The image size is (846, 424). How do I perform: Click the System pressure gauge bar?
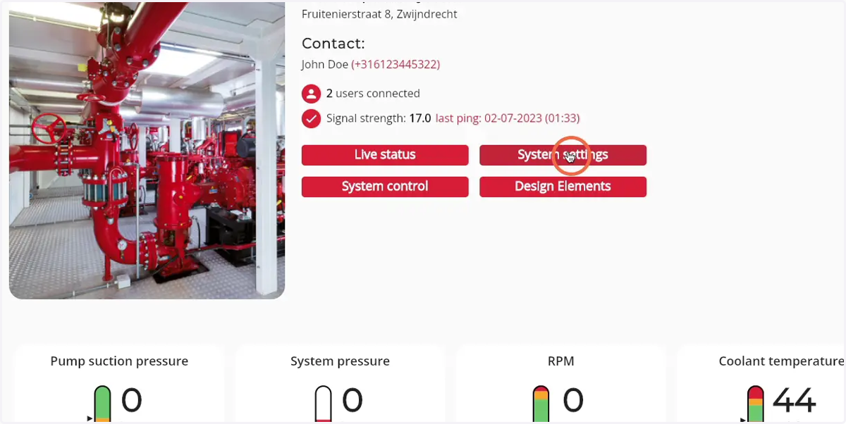coord(323,404)
